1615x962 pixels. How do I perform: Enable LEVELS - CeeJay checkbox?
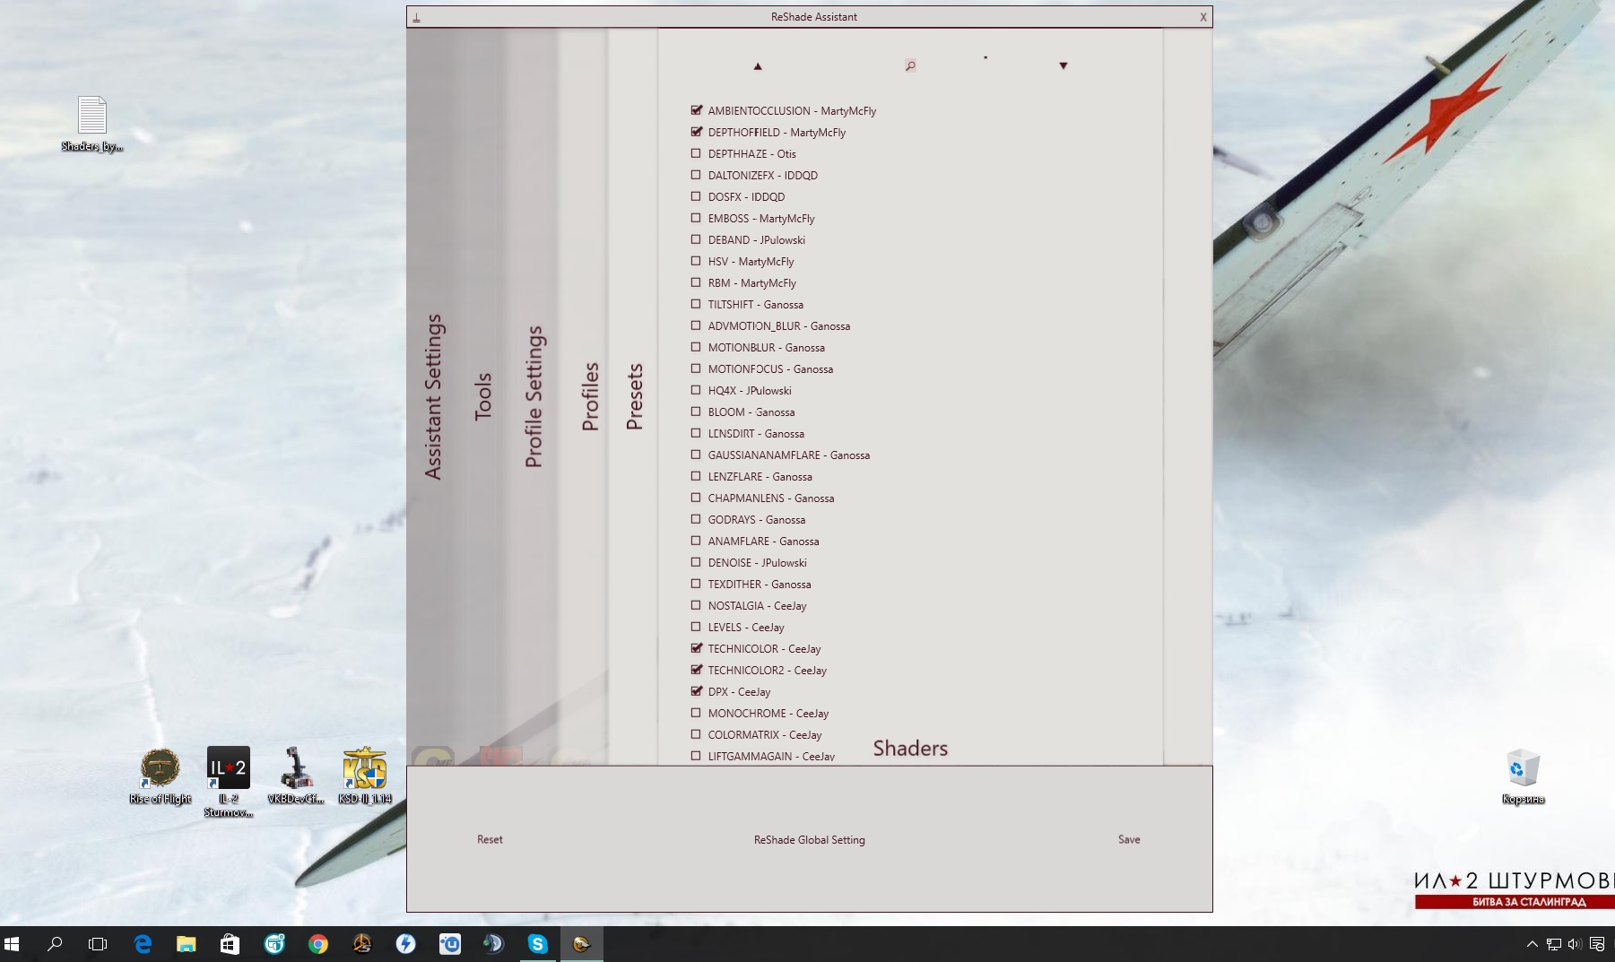696,627
